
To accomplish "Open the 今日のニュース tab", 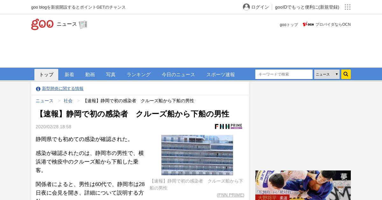I will click(x=178, y=75).
